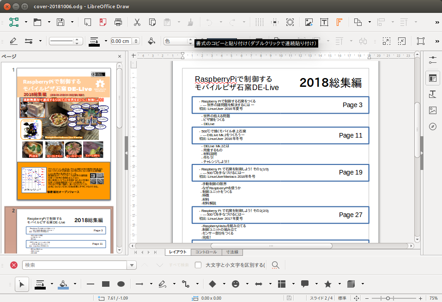Image resolution: width=442 pixels, height=302 pixels.
Task: Click the horizontal scrollbar under canvas
Action: coord(272,246)
